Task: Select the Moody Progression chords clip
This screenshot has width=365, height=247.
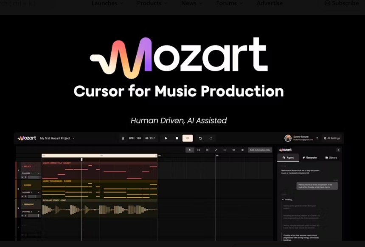Action: click(100, 189)
